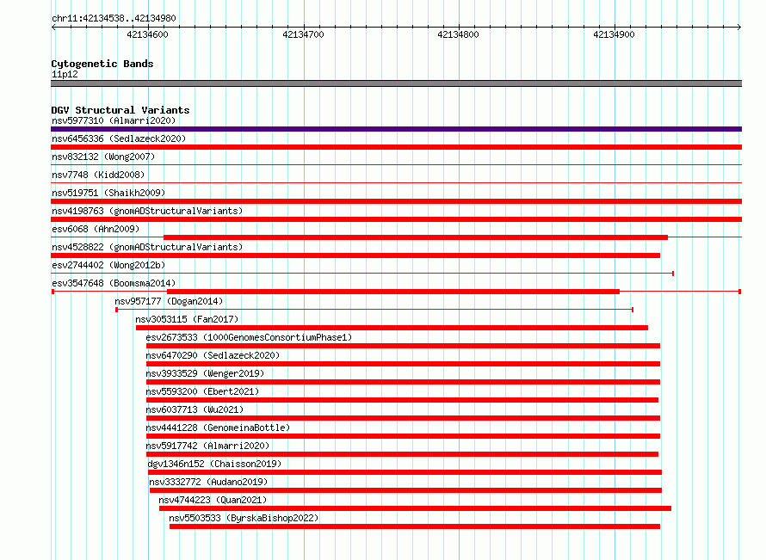Viewport: 766px width, 560px height.
Task: Click the thick red bar of esv3547648
Action: [x=393, y=292]
